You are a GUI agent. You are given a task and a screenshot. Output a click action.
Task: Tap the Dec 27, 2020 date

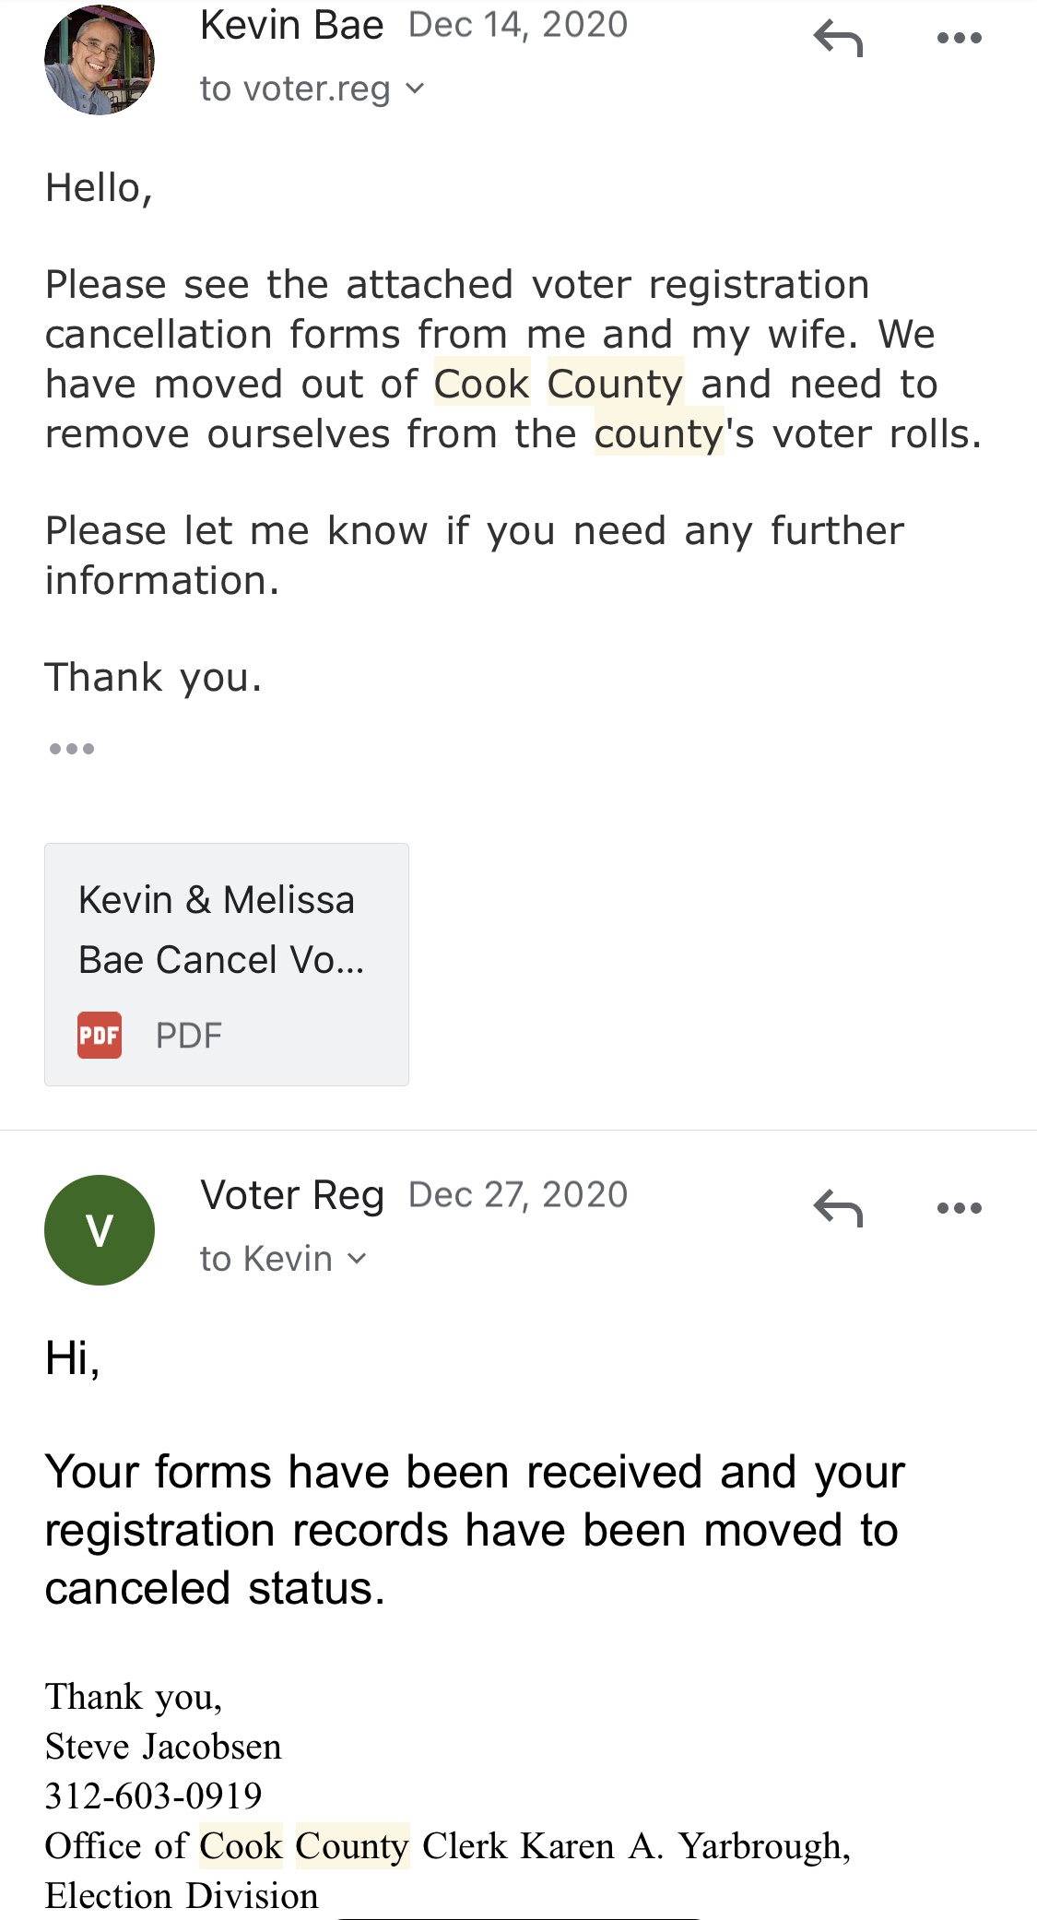(517, 1195)
